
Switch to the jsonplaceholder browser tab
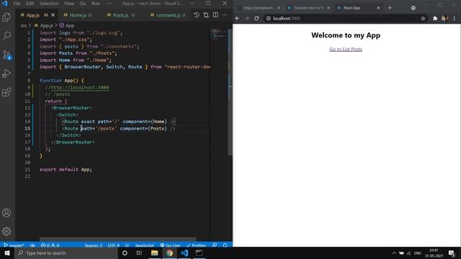[x=259, y=8]
